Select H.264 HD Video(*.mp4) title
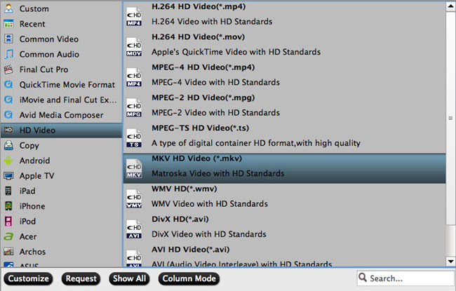 coord(199,6)
